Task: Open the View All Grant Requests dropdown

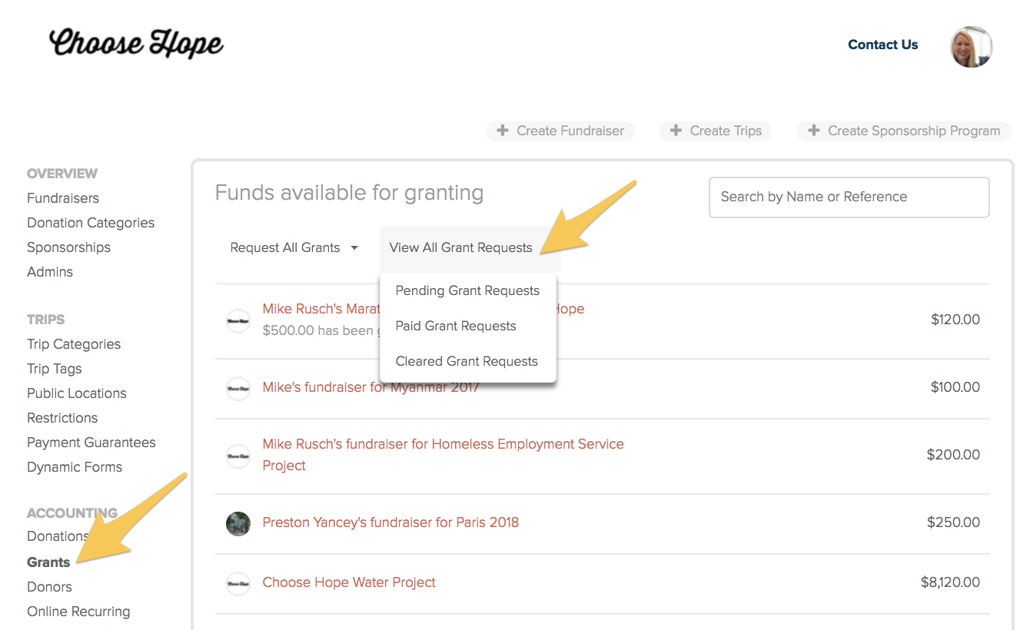Action: tap(461, 248)
